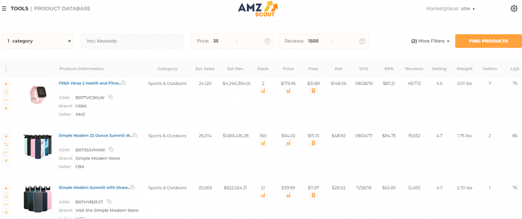The image size is (522, 219).
Task: Open Simple Modern Summit with Straw link
Action: pos(94,188)
